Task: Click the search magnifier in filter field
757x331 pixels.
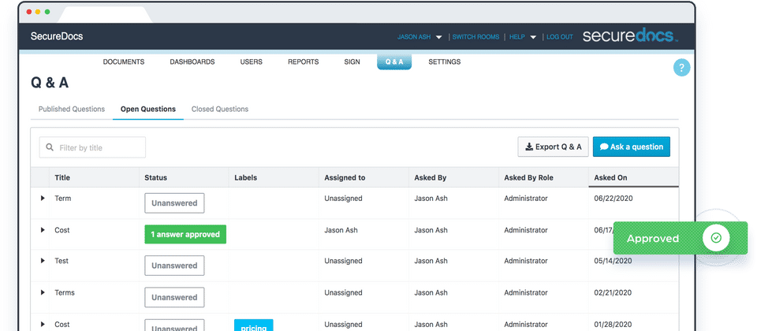Action: [49, 147]
